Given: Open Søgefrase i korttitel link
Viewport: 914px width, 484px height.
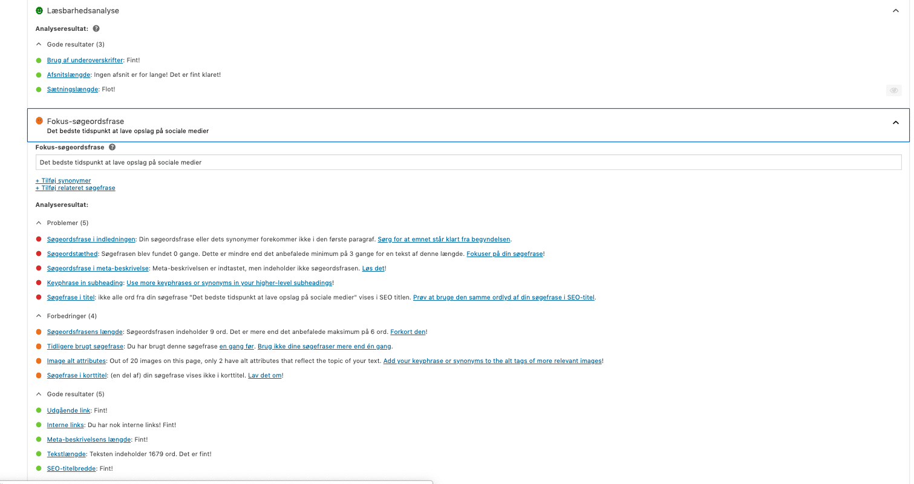Looking at the screenshot, I should 77,375.
